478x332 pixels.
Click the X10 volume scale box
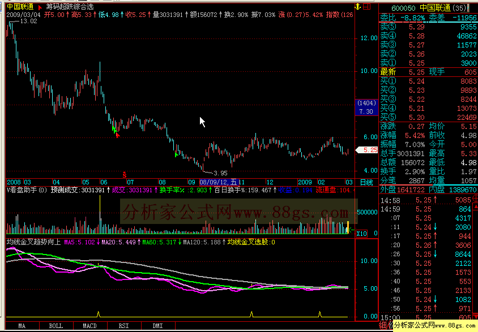(361, 234)
